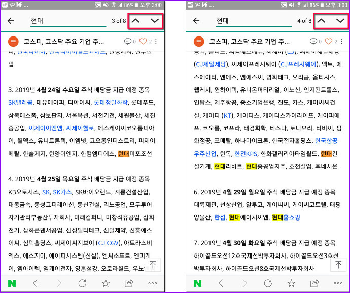Screen dimensions: 350x293
Task: Like the post with heart in left phone
Action: coord(143,41)
